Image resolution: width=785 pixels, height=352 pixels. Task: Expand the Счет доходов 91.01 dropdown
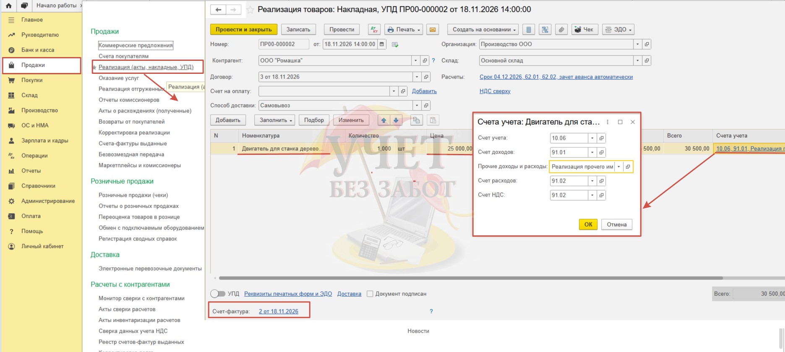(x=592, y=152)
